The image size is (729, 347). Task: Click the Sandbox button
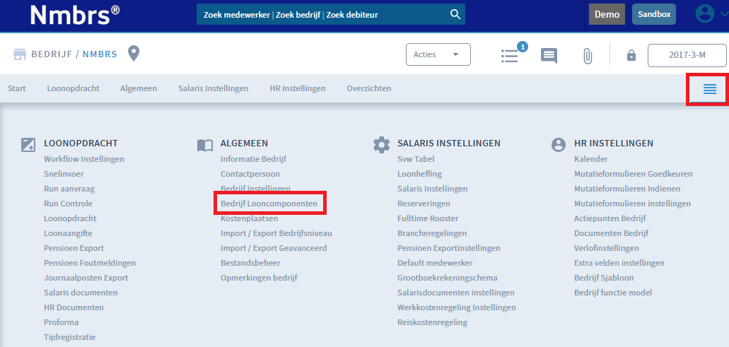[653, 14]
